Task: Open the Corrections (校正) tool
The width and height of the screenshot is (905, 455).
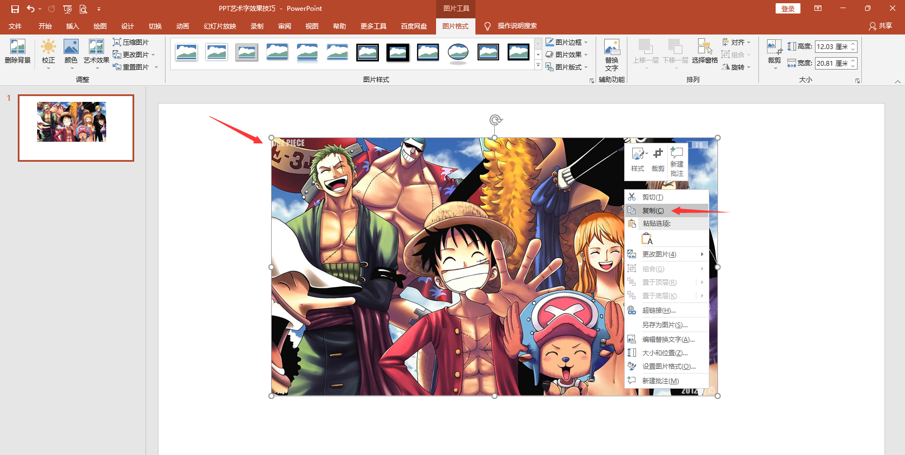Action: [x=49, y=54]
